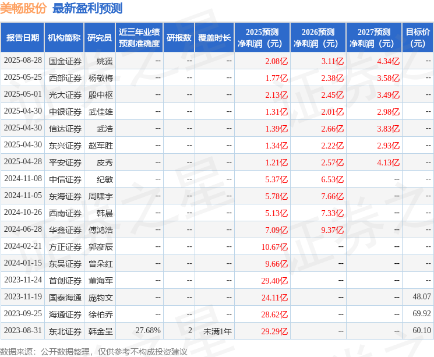Click the 研报数 column header
The height and width of the screenshot is (357, 434).
point(179,38)
